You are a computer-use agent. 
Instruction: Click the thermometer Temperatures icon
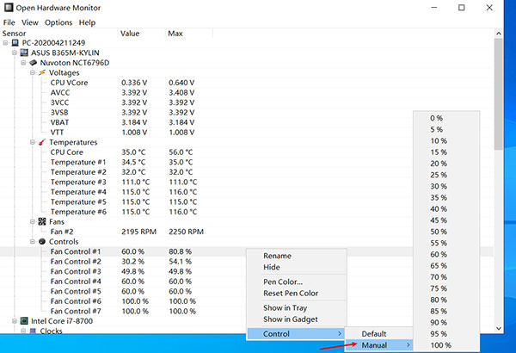click(41, 142)
